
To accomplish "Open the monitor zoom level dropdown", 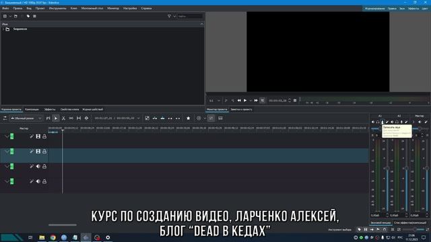I will click(x=215, y=101).
